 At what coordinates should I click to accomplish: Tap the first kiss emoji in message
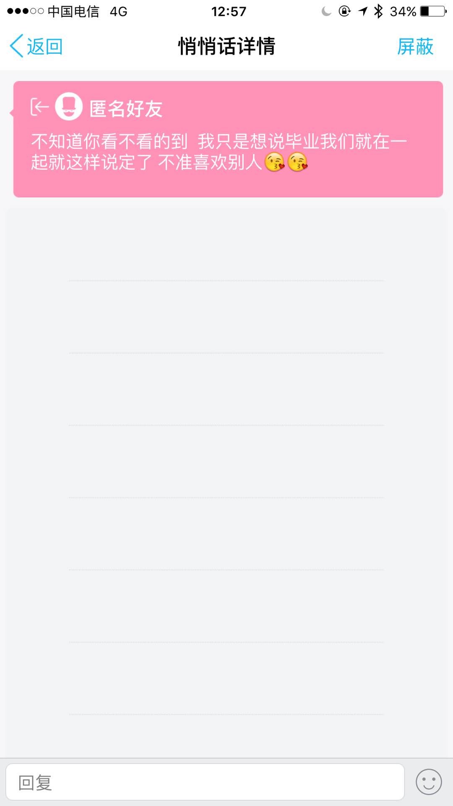click(275, 162)
